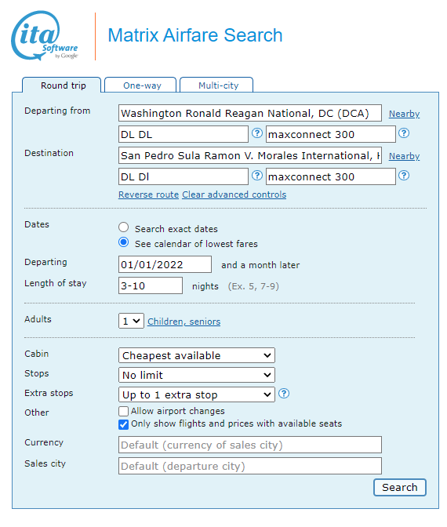The image size is (447, 527).
Task: Open help icon next to Extra stops
Action: coord(284,394)
